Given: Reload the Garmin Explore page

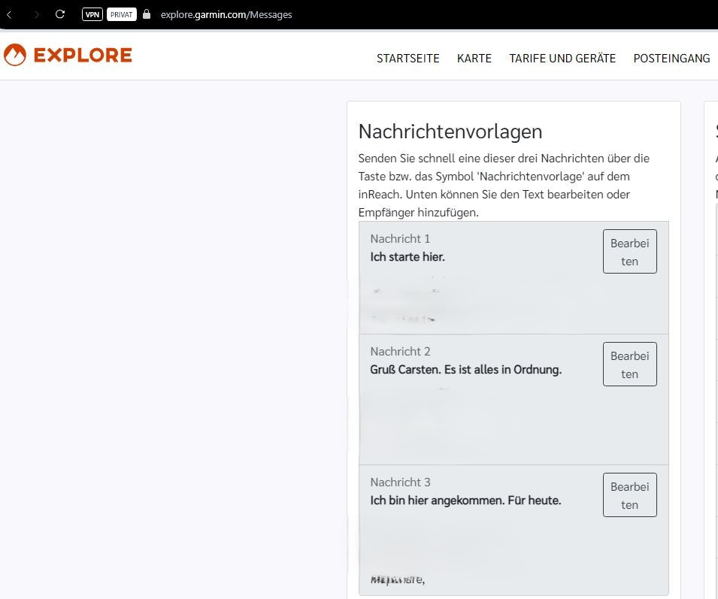Looking at the screenshot, I should pos(61,14).
